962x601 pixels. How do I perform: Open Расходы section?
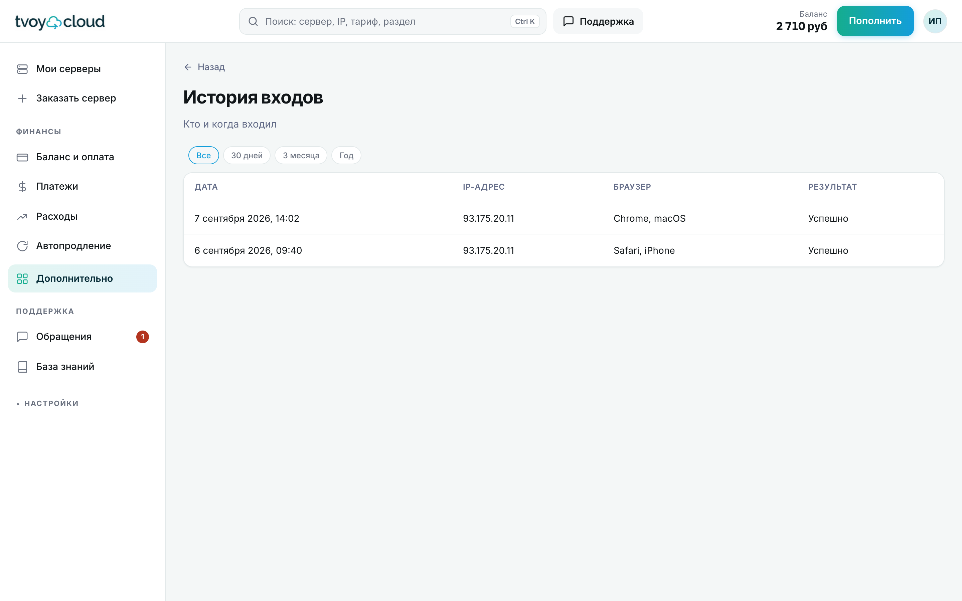(82, 217)
